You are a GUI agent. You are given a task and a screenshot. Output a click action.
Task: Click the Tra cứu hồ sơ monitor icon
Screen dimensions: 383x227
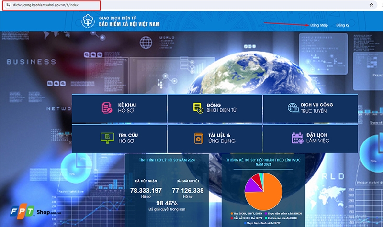(x=107, y=138)
